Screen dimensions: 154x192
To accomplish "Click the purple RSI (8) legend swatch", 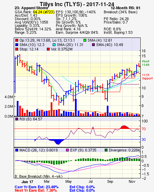I will tap(17, 119).
